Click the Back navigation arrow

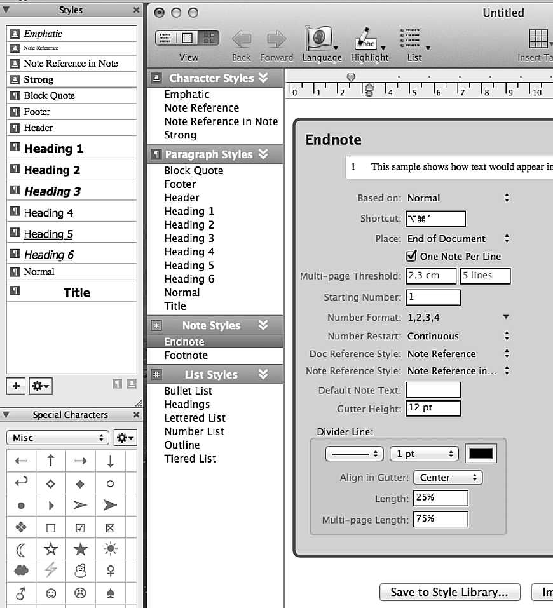(241, 39)
